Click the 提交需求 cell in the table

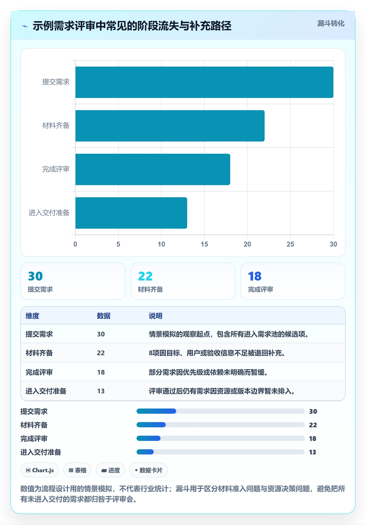[39, 334]
